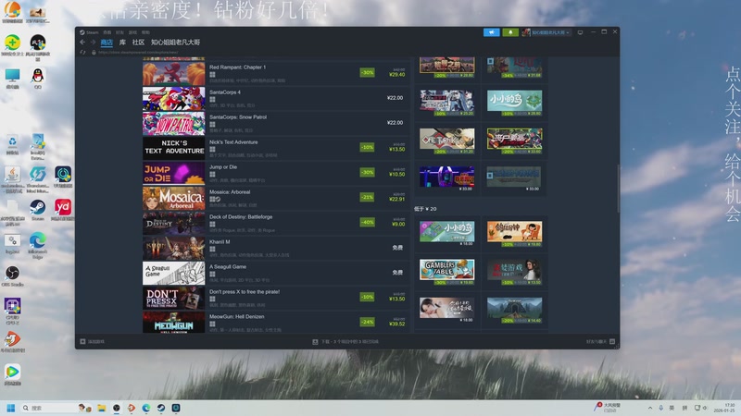The image size is (741, 416).
Task: Open the OBS Studio desktop icon
Action: (12, 275)
